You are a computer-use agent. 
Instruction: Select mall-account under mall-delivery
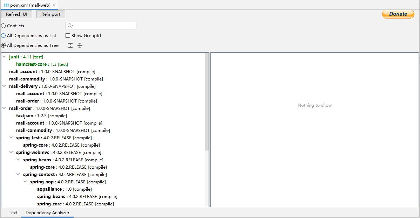pyautogui.click(x=59, y=94)
